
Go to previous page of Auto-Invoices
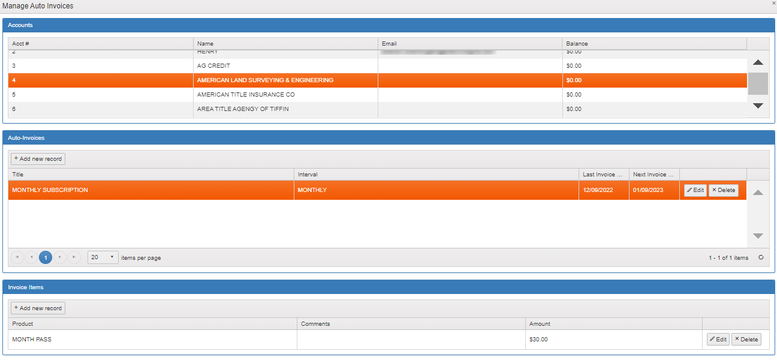[x=31, y=257]
